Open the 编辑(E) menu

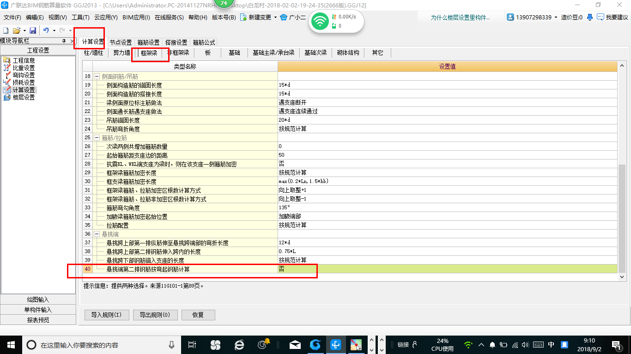click(x=35, y=18)
